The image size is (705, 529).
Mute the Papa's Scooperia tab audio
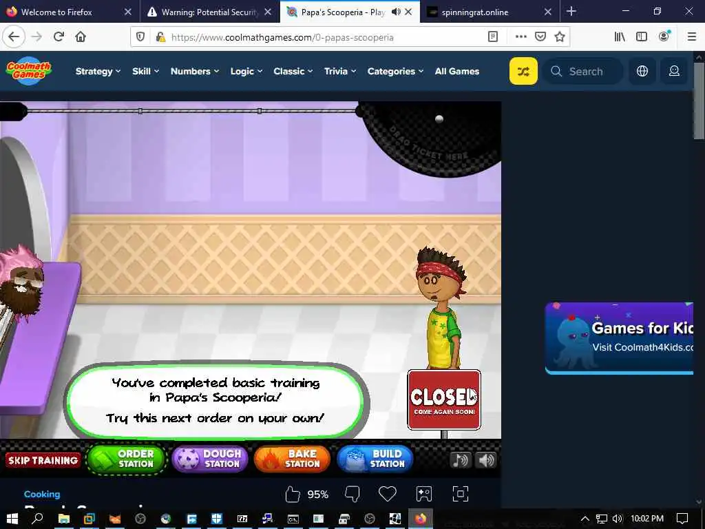pyautogui.click(x=396, y=12)
